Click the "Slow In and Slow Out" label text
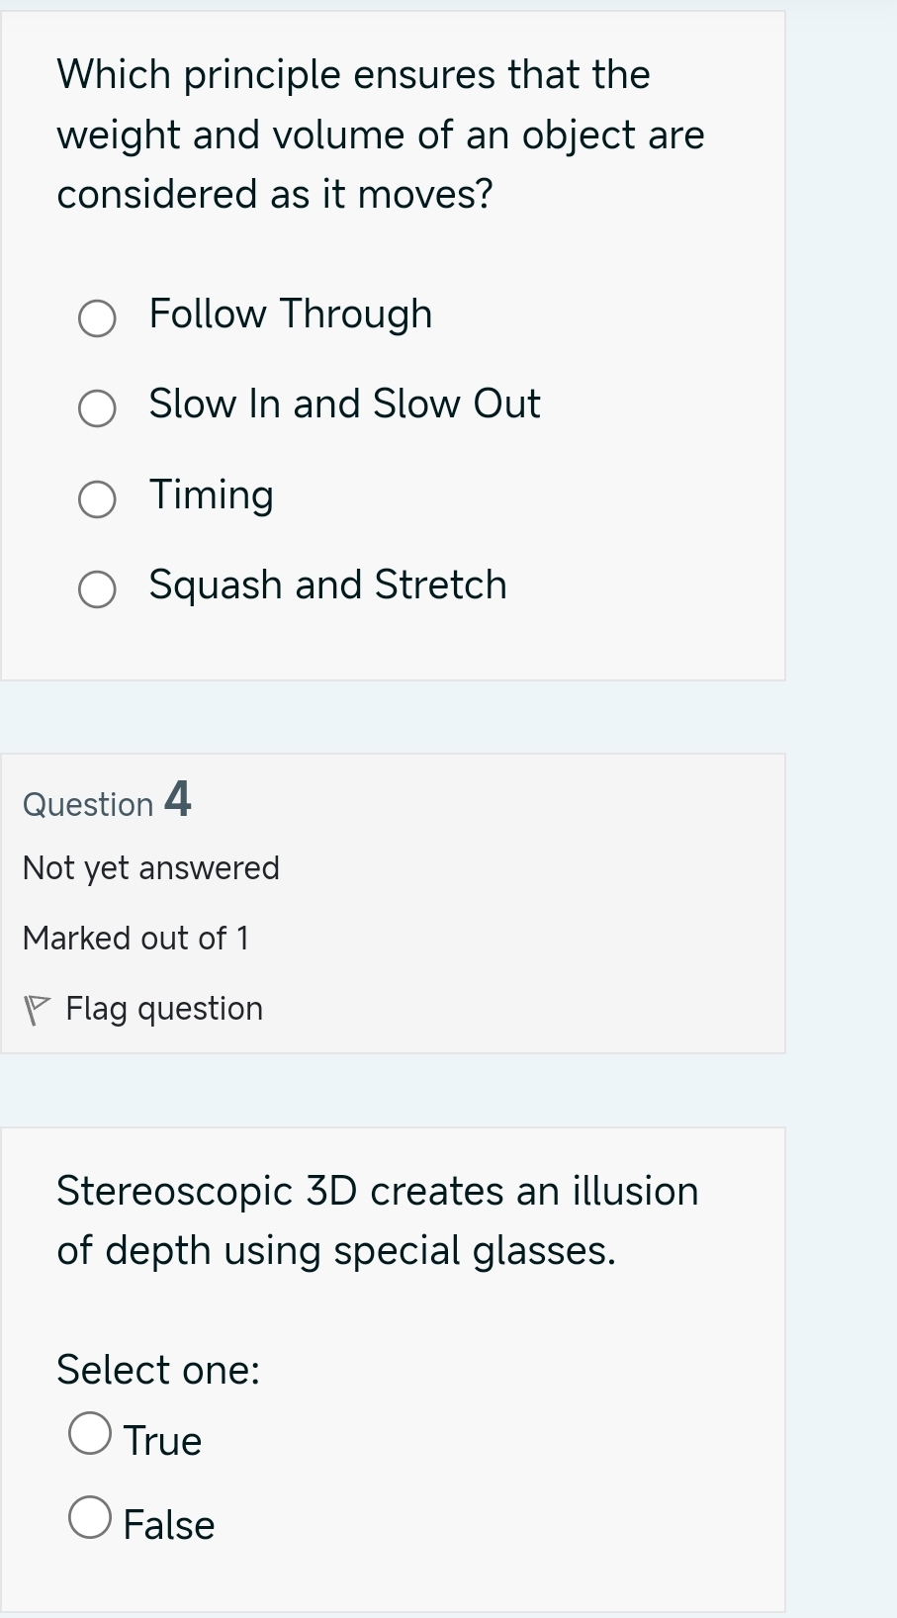This screenshot has width=897, height=1618. (x=344, y=404)
